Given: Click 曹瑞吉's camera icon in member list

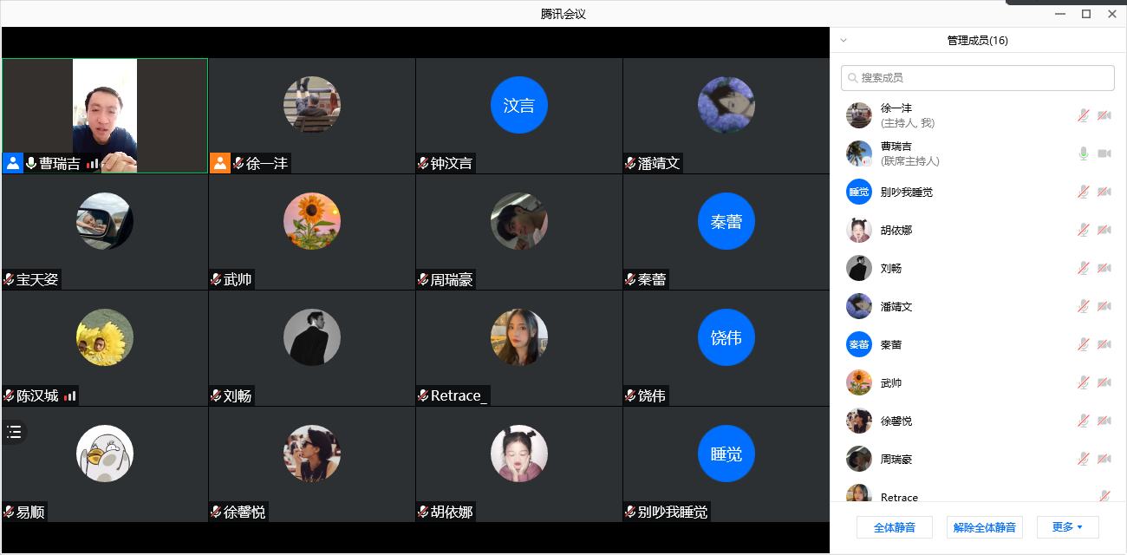Looking at the screenshot, I should tap(1104, 153).
